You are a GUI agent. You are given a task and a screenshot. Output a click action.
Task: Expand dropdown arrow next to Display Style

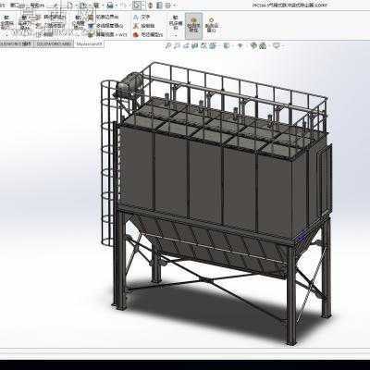pos(232,46)
